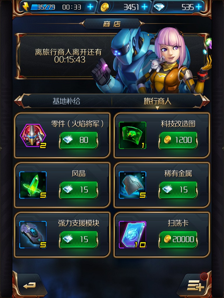The image size is (224, 298).
Task: Tap the green wind crystal icon
Action: pyautogui.click(x=33, y=185)
